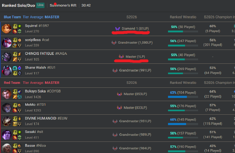235x153 pixels.
Task: Click the Diamond 1 (81LP) rank text
Action: (x=135, y=28)
